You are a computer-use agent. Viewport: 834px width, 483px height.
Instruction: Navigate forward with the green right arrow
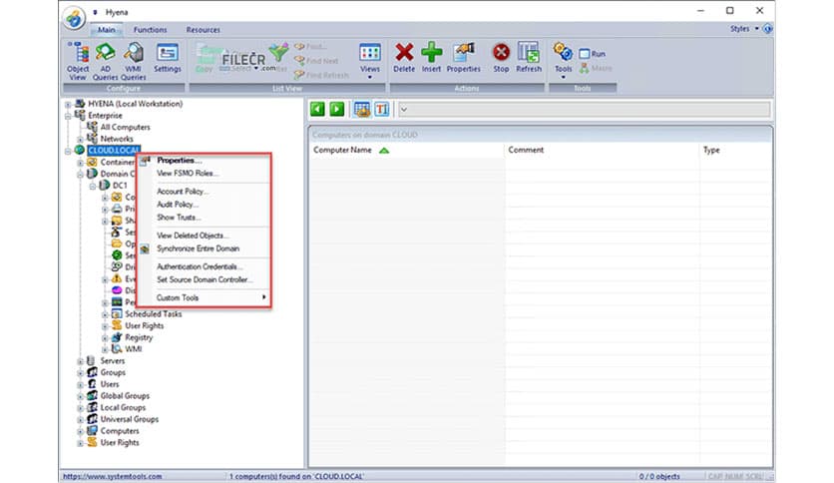coord(336,109)
